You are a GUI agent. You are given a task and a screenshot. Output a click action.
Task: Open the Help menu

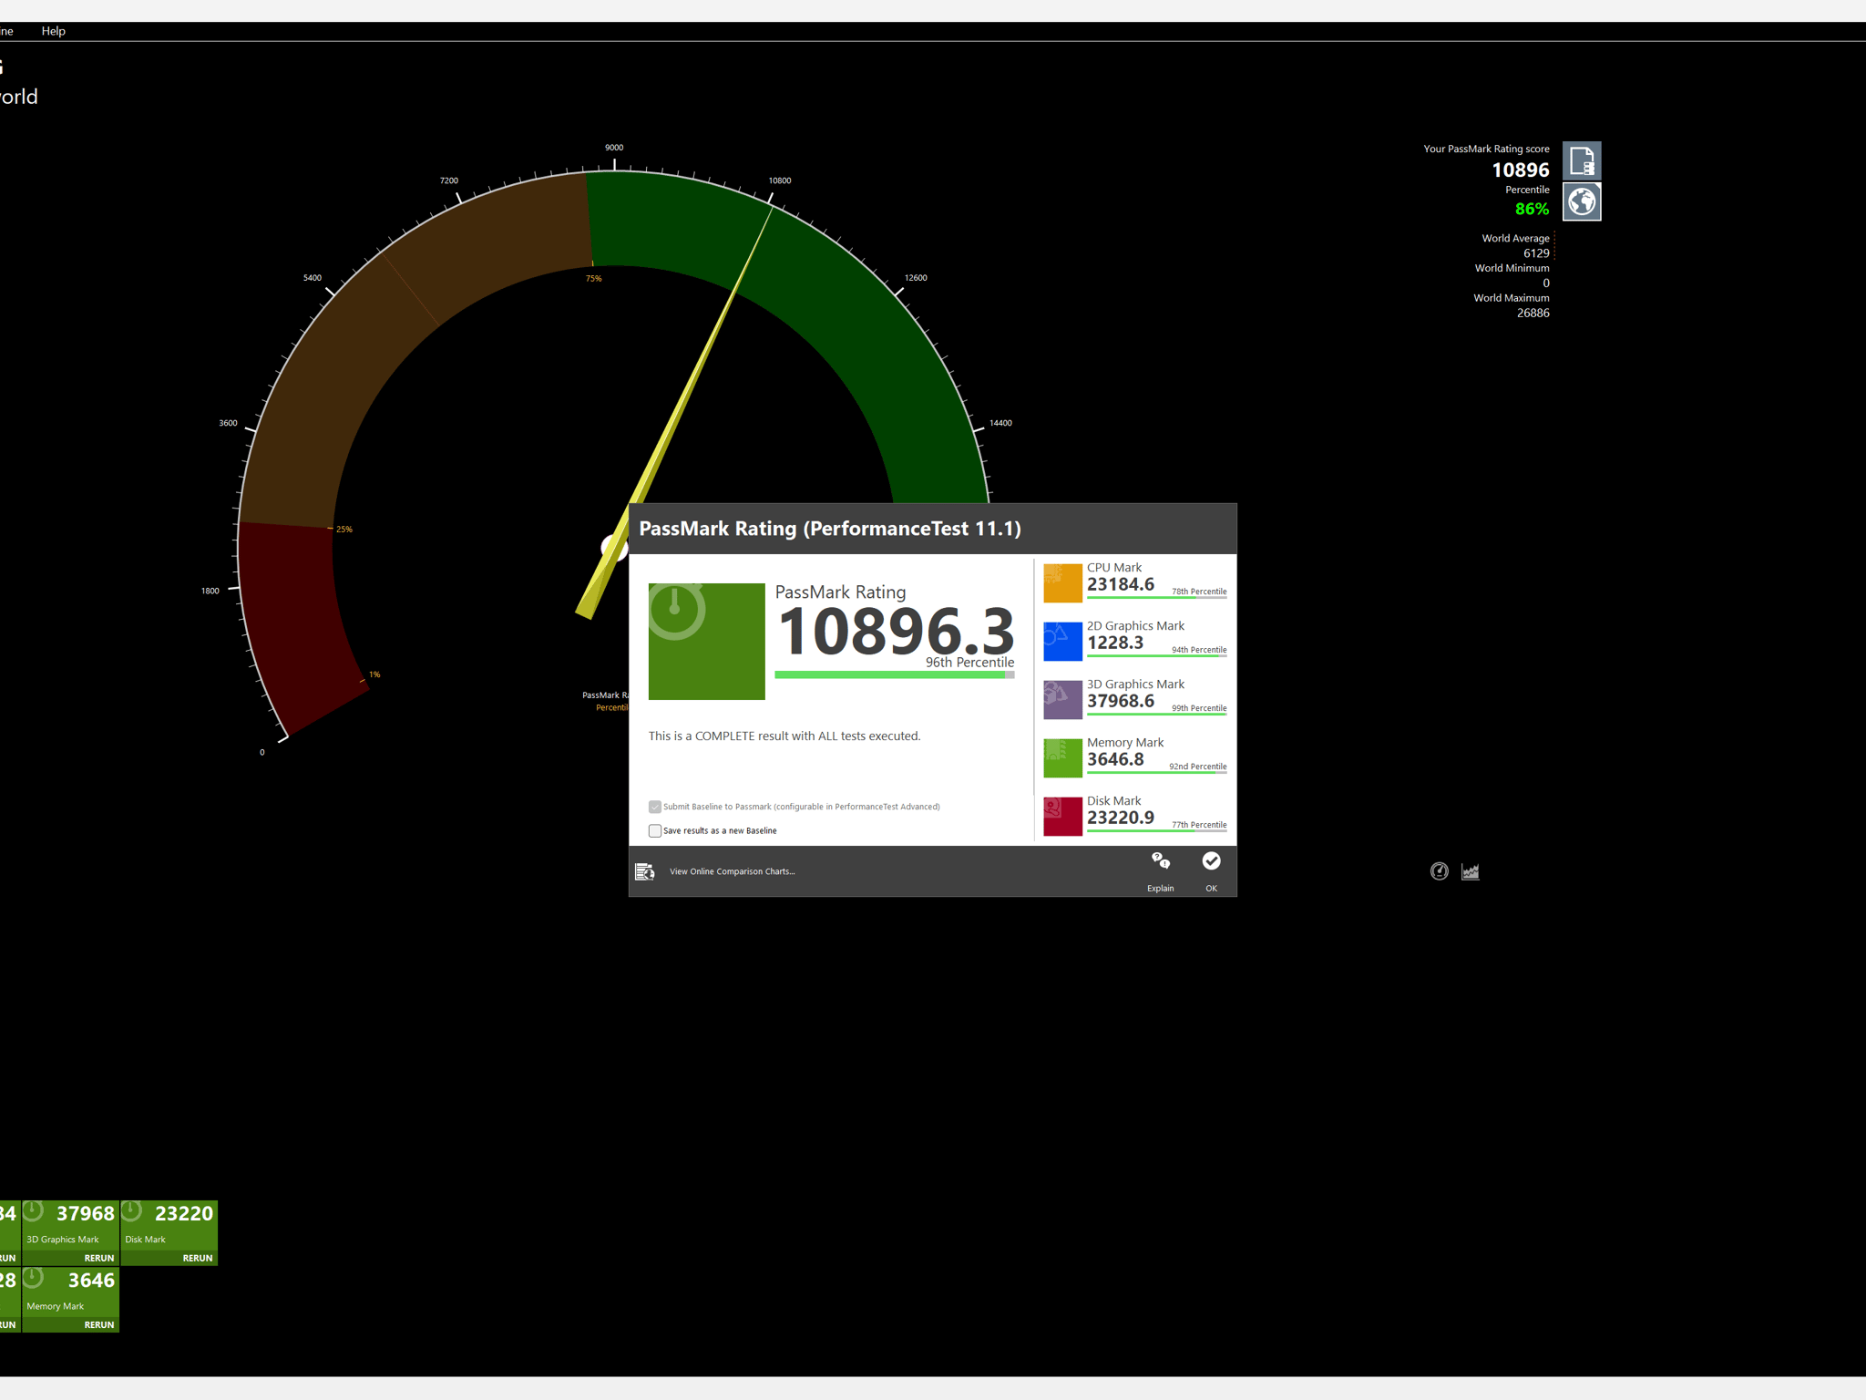[x=54, y=31]
